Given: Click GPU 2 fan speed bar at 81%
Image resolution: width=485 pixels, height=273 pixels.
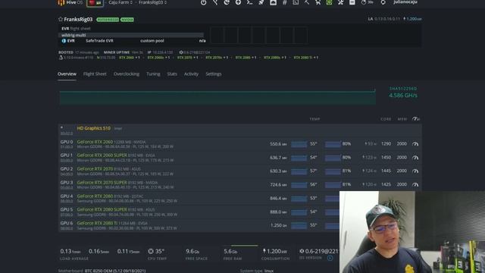Looking at the screenshot, I should (333, 171).
